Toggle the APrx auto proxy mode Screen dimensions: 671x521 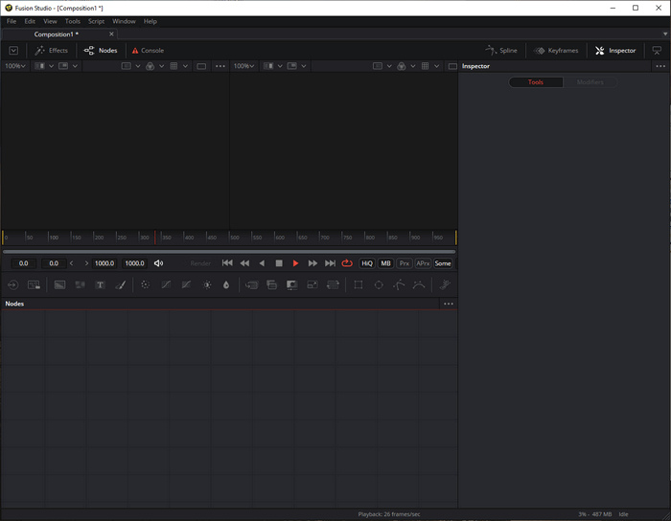(x=423, y=263)
